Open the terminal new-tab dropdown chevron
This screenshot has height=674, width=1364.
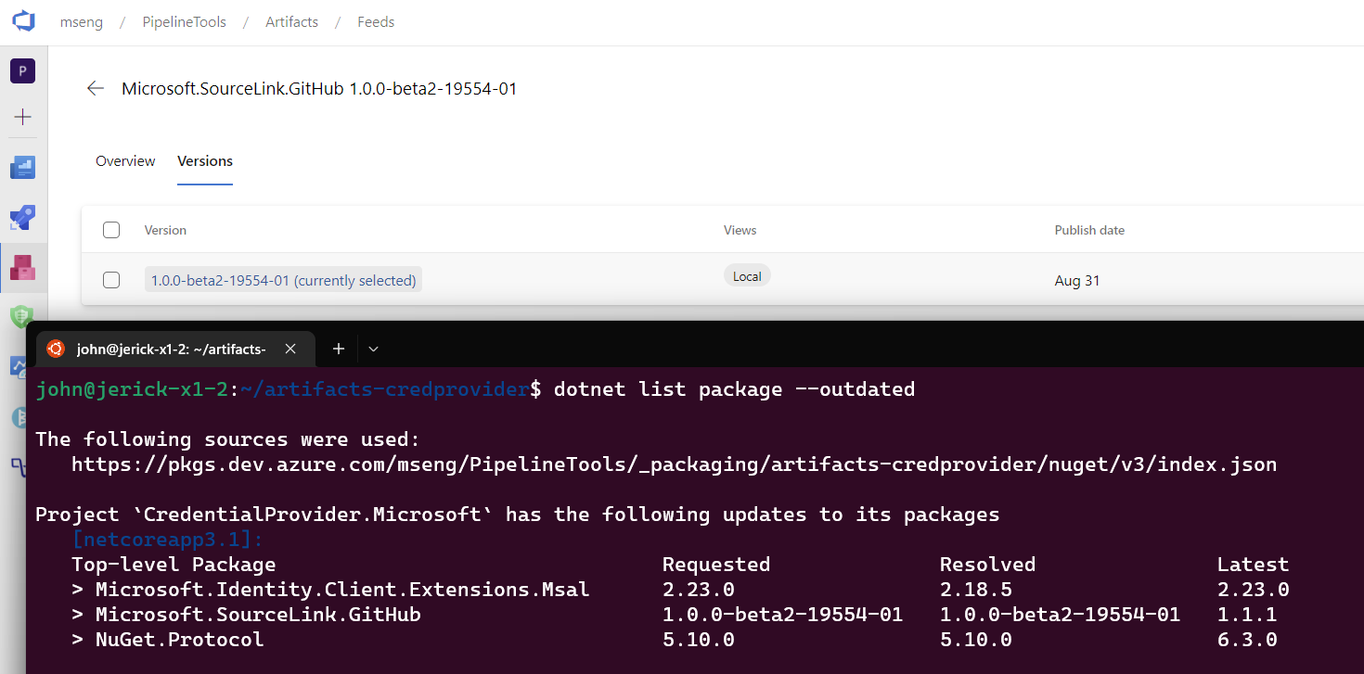pyautogui.click(x=373, y=349)
